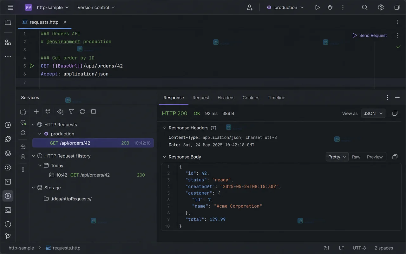
Task: Open the Problems tool window
Action: click(8, 224)
